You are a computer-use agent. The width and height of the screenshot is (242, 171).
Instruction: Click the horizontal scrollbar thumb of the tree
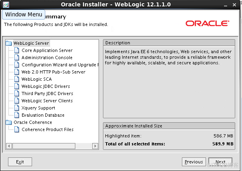pyautogui.click(x=44, y=146)
